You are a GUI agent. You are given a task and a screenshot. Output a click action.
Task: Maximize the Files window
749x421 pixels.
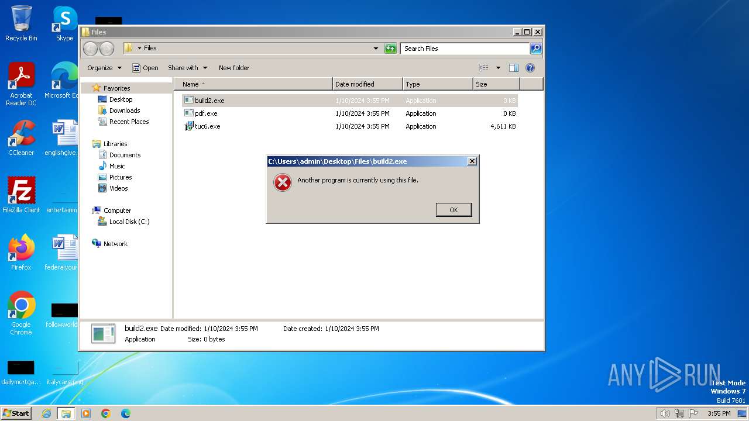point(527,32)
